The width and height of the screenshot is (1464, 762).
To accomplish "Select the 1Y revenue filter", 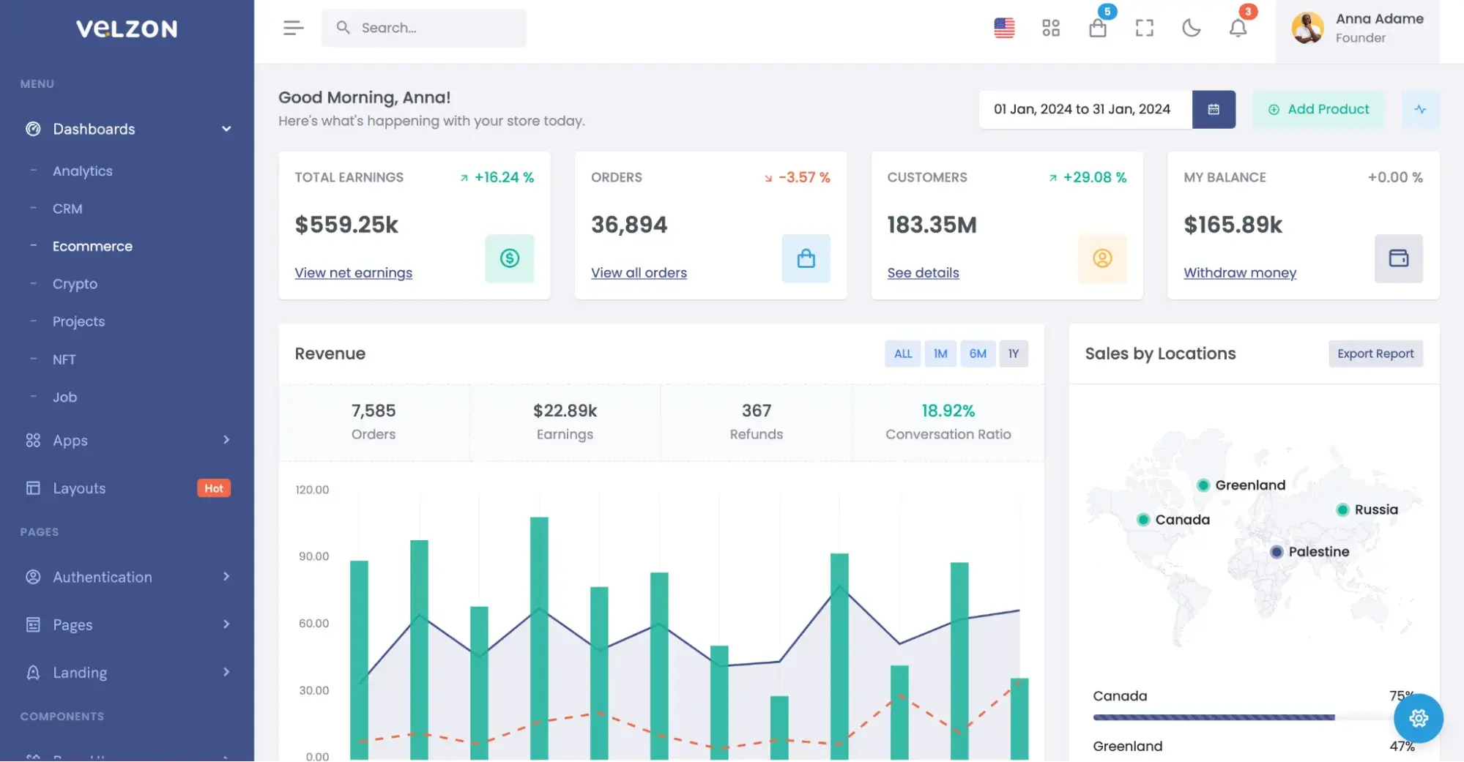I will click(x=1014, y=354).
